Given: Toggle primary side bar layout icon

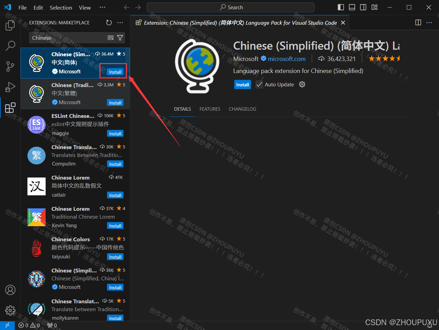Looking at the screenshot, I should 341,8.
